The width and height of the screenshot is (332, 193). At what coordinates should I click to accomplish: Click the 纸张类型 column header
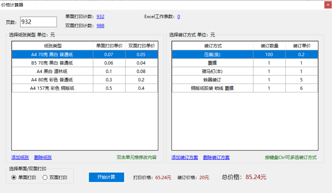(x=53, y=46)
